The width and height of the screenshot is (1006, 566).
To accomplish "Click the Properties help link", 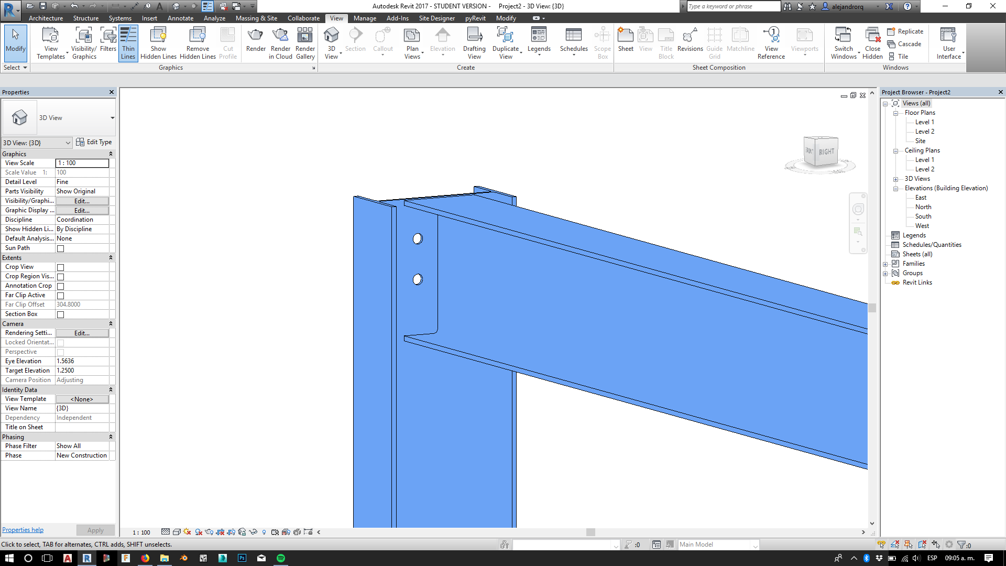I will (x=22, y=529).
